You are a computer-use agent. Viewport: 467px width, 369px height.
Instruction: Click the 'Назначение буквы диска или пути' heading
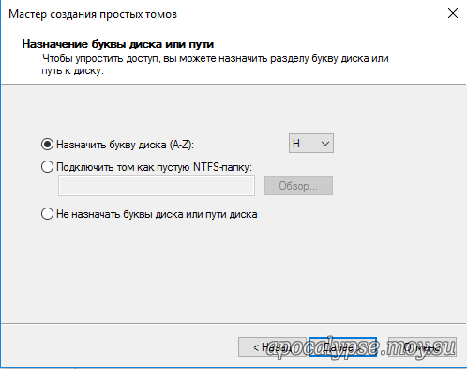[x=118, y=44]
